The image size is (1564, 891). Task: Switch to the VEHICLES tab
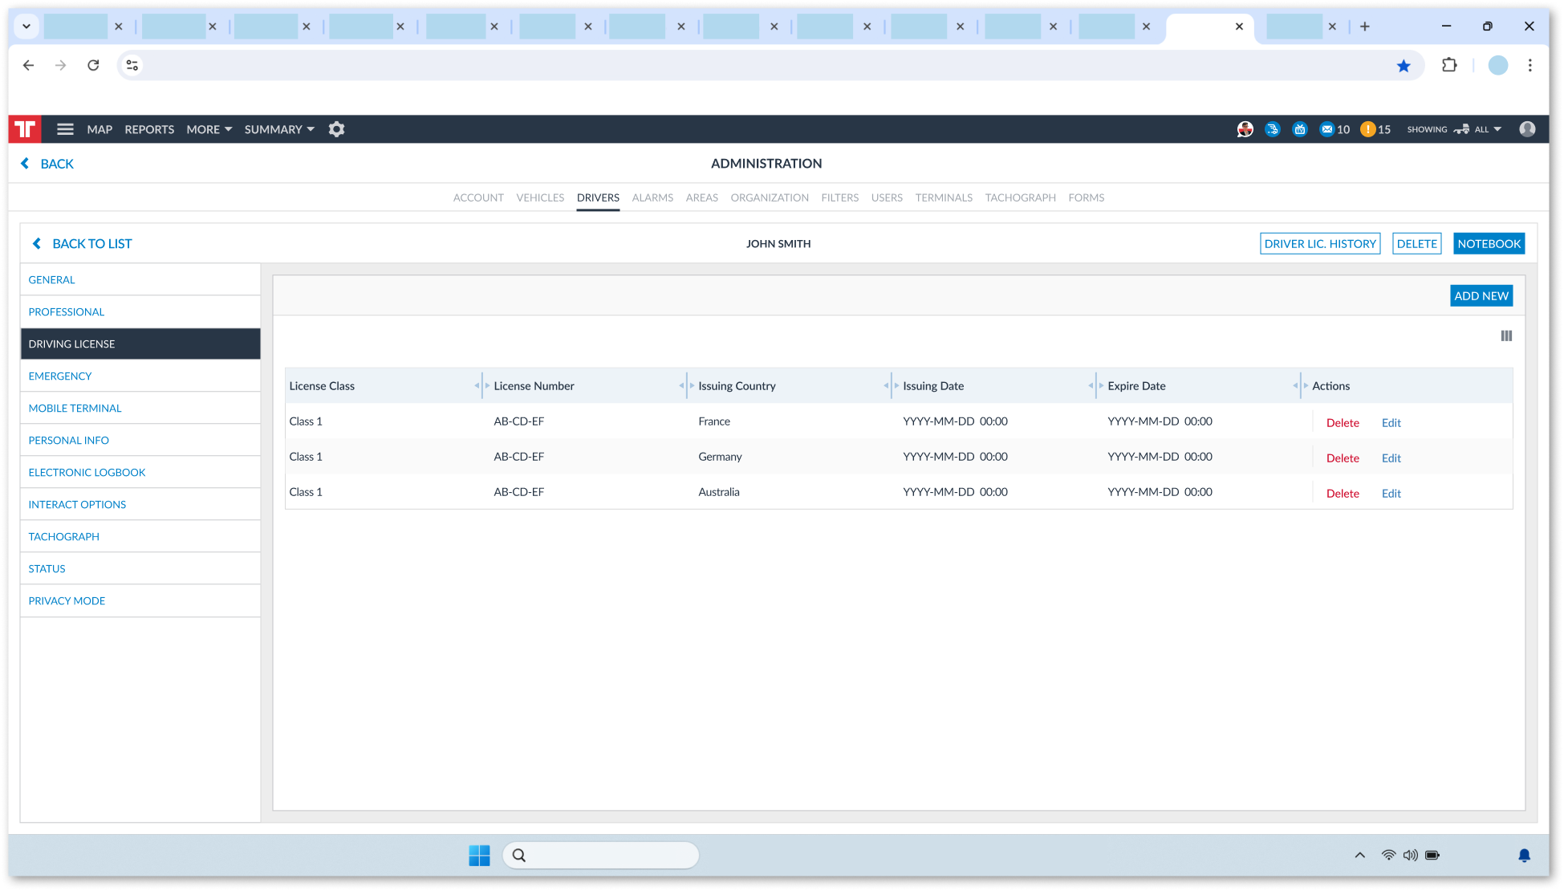540,197
